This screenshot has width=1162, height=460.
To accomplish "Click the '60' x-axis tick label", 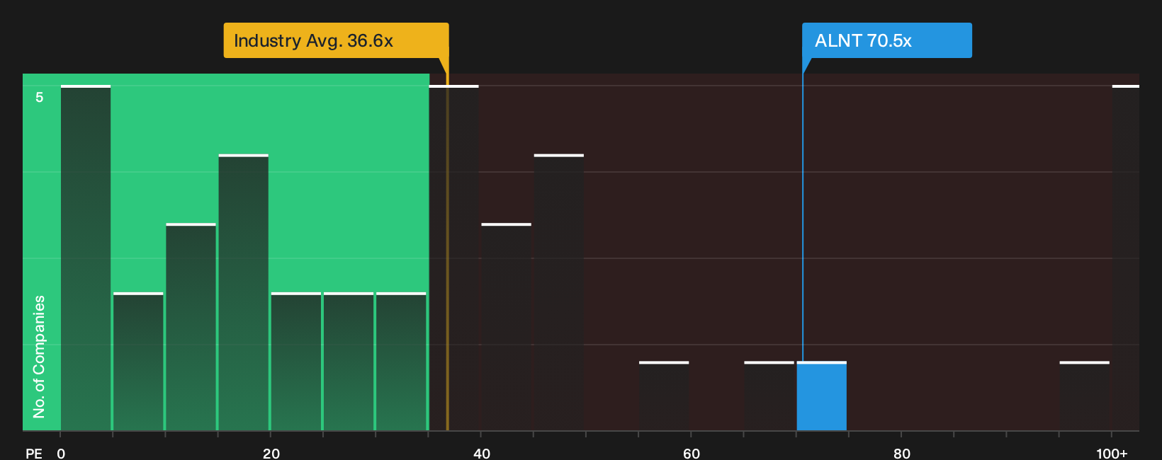I will (x=692, y=454).
